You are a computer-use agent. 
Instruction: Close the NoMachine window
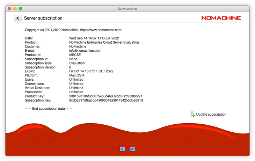click(9, 8)
